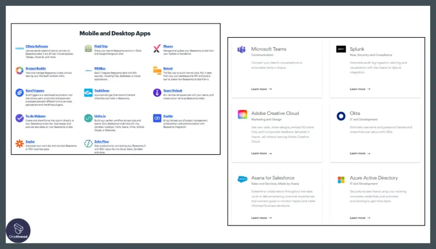Open the Project Buddy link

(x=36, y=69)
